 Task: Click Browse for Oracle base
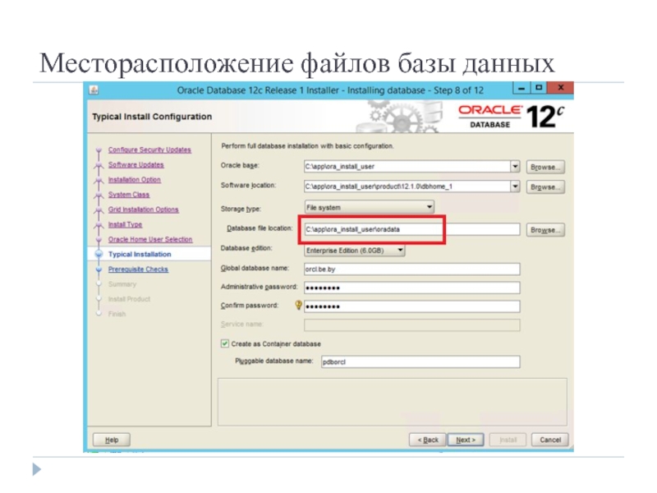545,167
